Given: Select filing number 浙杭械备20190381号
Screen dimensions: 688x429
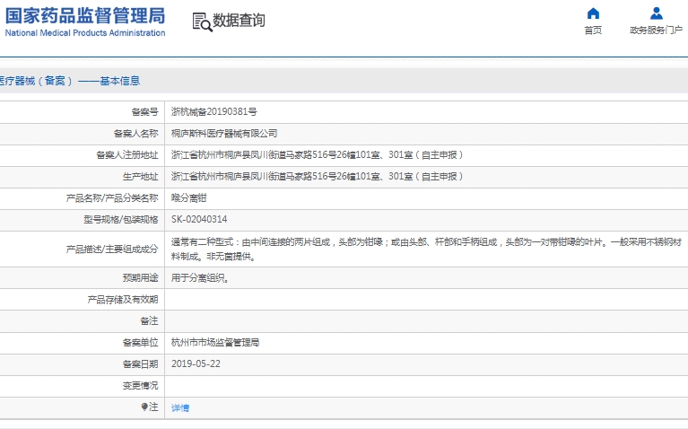Looking at the screenshot, I should (x=213, y=112).
